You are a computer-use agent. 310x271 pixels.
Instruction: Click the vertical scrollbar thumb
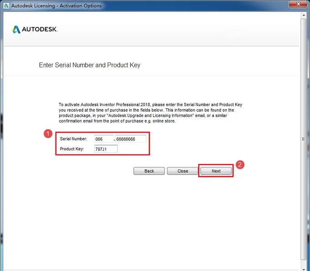[x=304, y=139]
